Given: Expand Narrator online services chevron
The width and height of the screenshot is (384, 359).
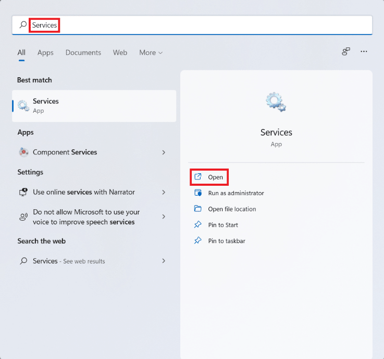Looking at the screenshot, I should pyautogui.click(x=164, y=192).
